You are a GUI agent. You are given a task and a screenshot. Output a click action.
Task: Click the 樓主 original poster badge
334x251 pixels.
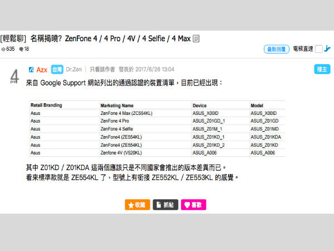pos(322,69)
